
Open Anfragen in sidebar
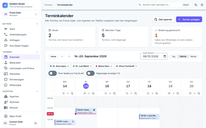(x=21, y=40)
